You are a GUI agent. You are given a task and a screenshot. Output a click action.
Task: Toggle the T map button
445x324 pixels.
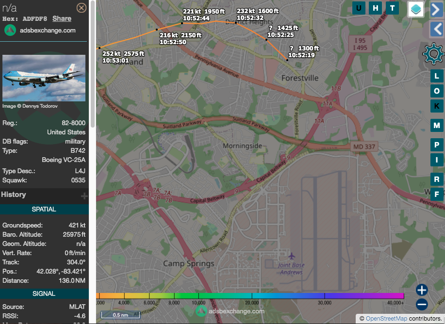click(x=392, y=8)
